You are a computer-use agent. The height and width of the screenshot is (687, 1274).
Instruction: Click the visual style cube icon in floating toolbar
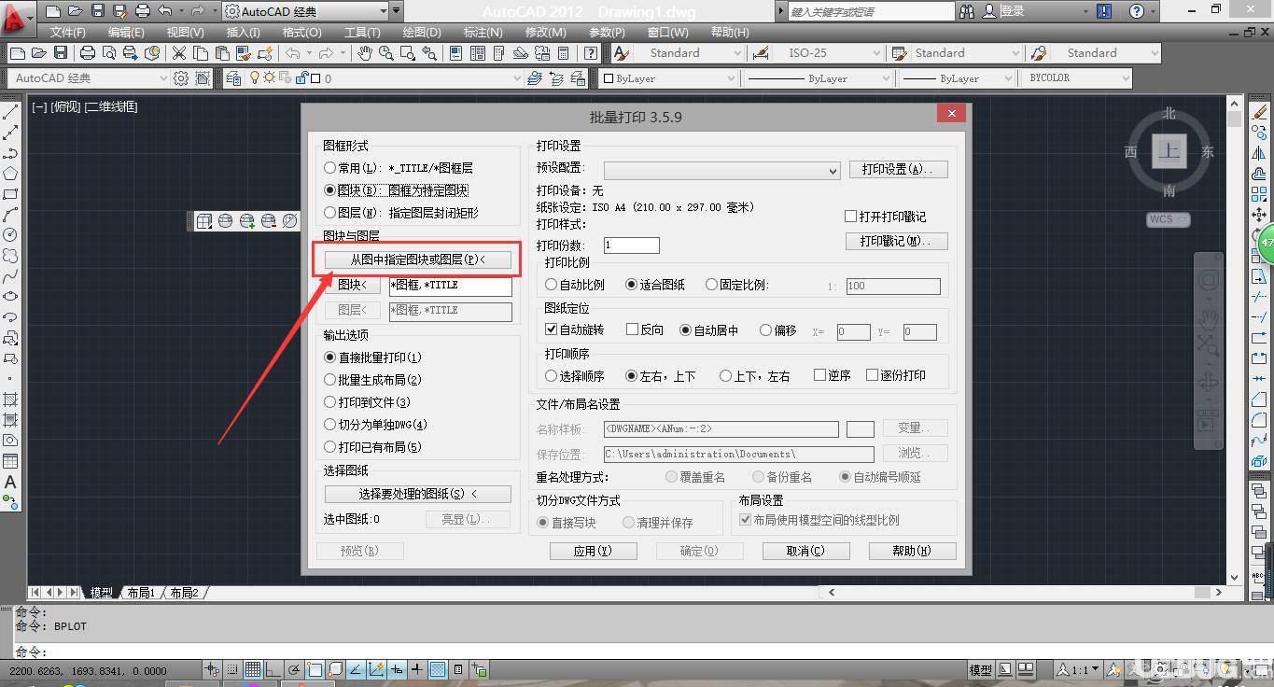click(x=204, y=221)
